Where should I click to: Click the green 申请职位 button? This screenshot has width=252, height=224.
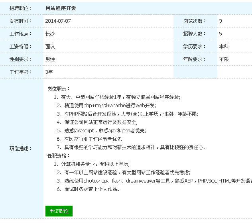(59, 211)
